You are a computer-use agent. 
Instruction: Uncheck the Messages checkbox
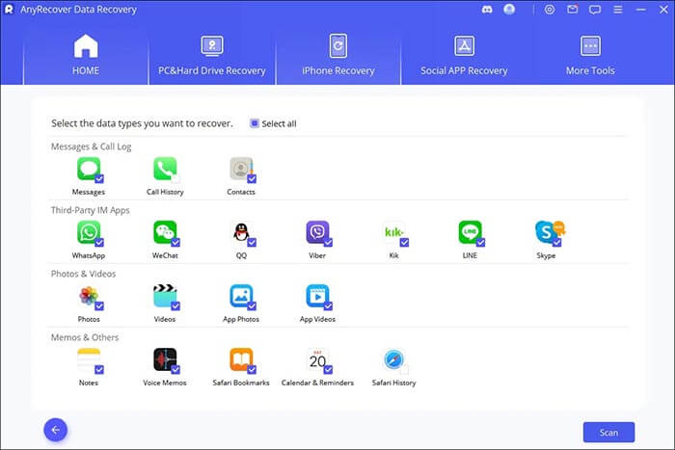pos(99,178)
